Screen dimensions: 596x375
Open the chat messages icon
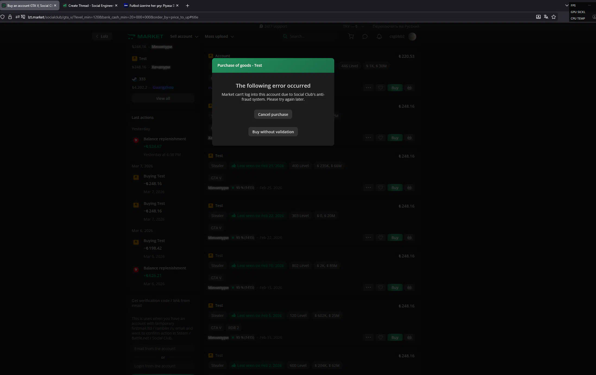click(365, 36)
